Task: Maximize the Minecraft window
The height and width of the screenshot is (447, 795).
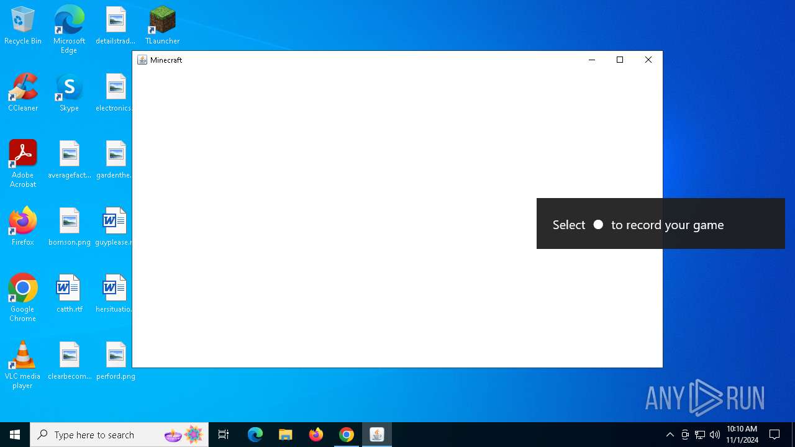Action: click(620, 60)
